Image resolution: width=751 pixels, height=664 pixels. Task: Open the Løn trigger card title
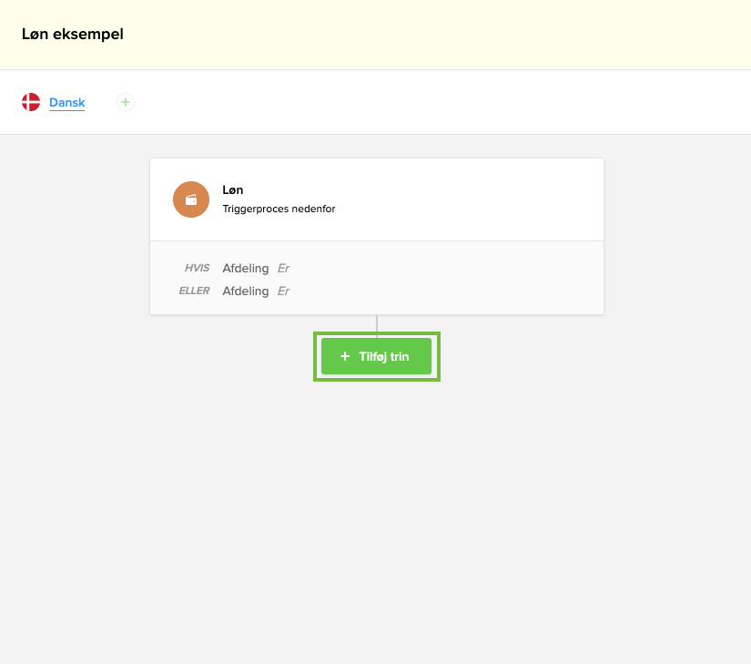point(233,190)
